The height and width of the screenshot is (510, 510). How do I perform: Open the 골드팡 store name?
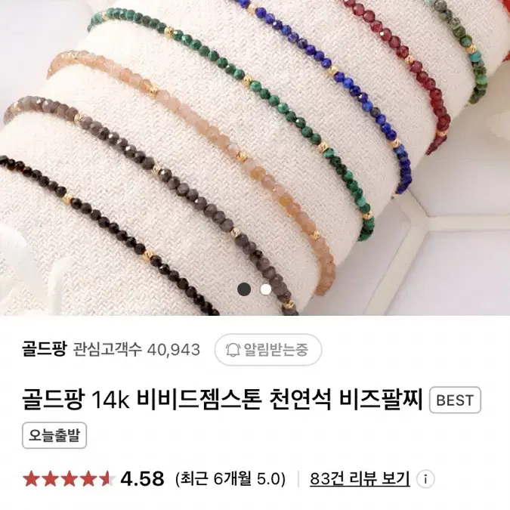pyautogui.click(x=45, y=349)
